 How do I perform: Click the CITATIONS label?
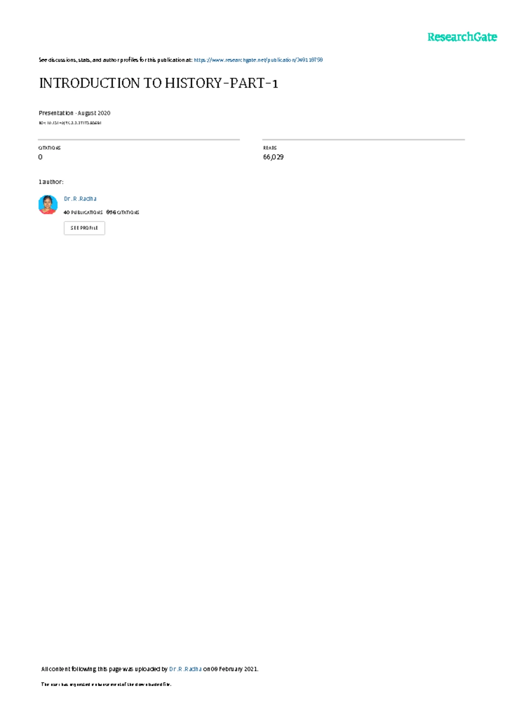click(50, 148)
